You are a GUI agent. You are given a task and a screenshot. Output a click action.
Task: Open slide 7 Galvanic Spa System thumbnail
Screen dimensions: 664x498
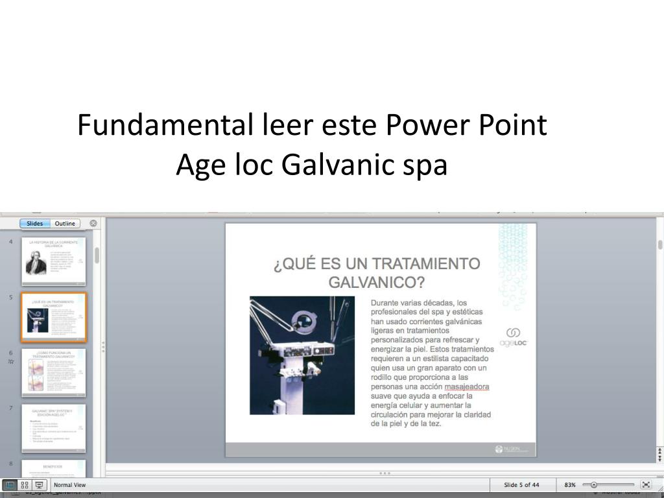pos(53,428)
